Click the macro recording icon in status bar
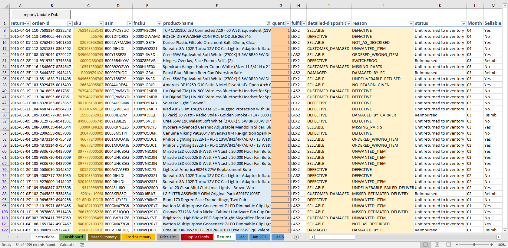This screenshot has width=508, height=248. pos(82,245)
